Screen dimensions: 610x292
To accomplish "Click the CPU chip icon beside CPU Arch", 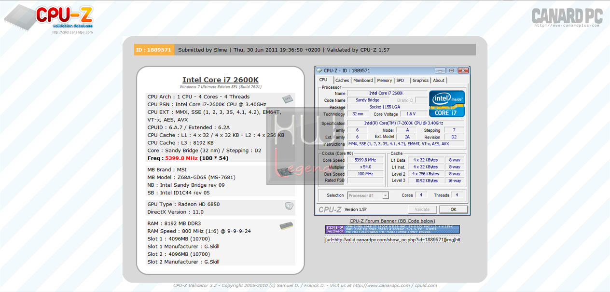I will [x=288, y=99].
